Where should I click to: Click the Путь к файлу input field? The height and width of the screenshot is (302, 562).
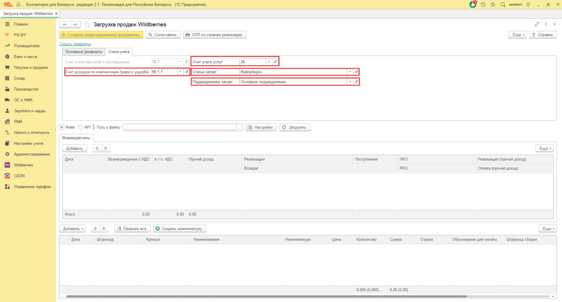click(x=179, y=127)
